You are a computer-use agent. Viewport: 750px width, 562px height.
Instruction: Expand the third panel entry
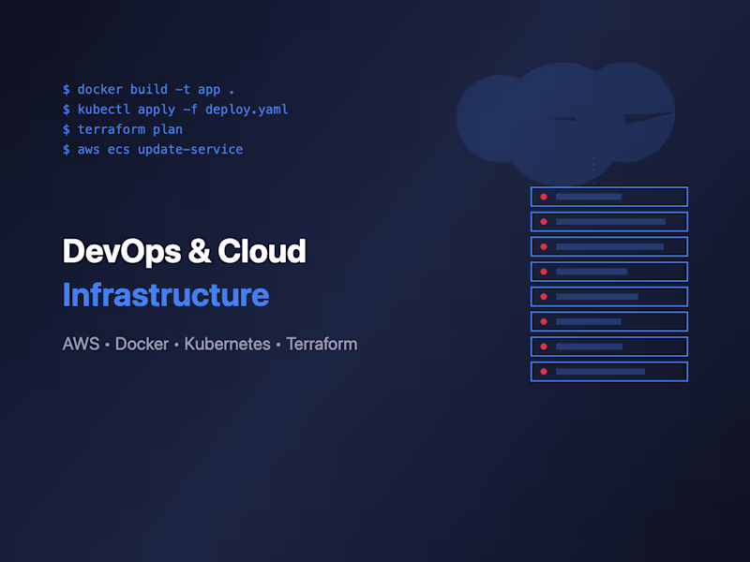[x=609, y=246]
